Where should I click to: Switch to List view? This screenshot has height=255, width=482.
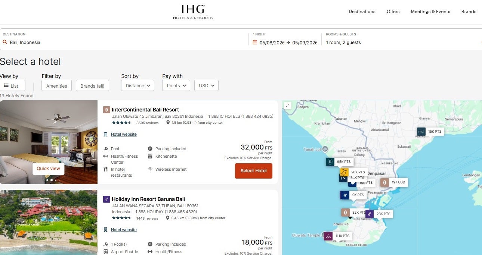click(x=12, y=86)
